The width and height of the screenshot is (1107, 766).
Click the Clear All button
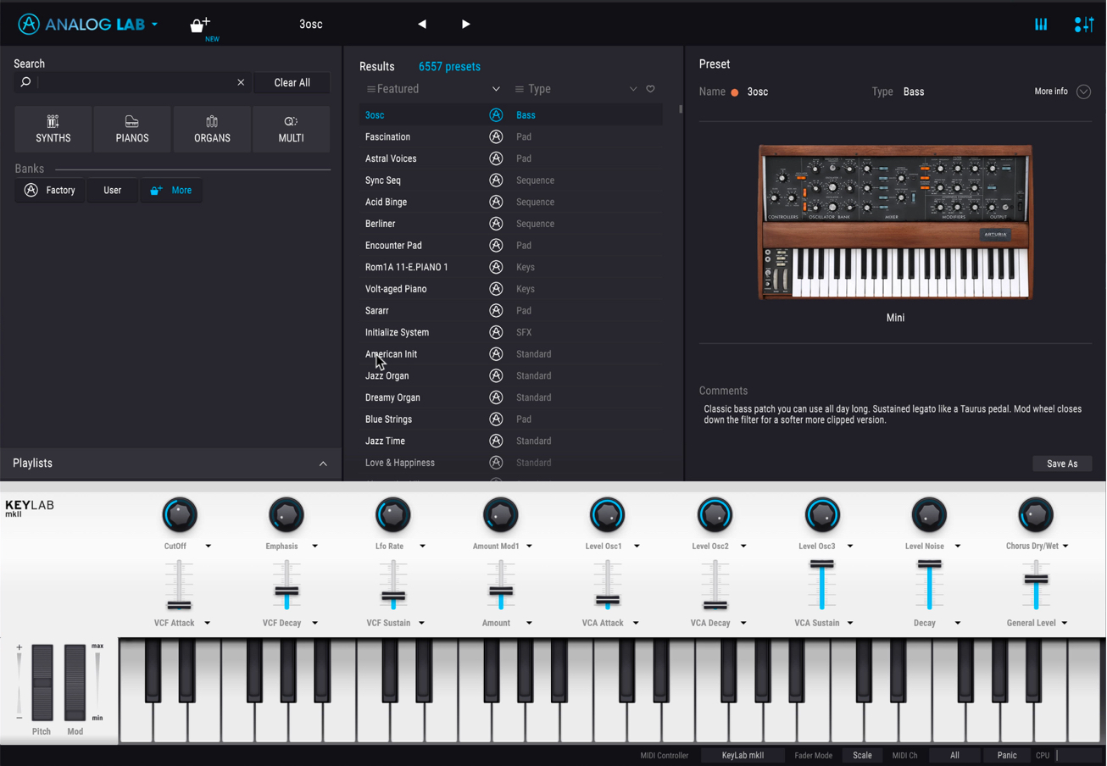click(292, 82)
